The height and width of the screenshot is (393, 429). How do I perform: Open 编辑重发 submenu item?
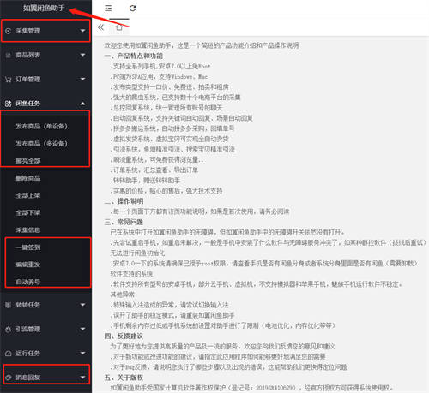(28, 265)
